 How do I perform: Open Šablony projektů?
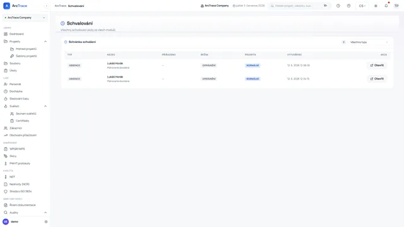pyautogui.click(x=26, y=56)
